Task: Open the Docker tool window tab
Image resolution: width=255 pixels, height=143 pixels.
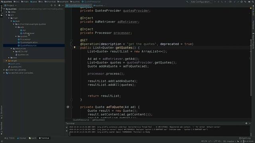Action: (22, 138)
